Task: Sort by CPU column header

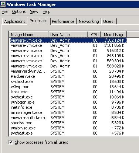Action: point(95,35)
